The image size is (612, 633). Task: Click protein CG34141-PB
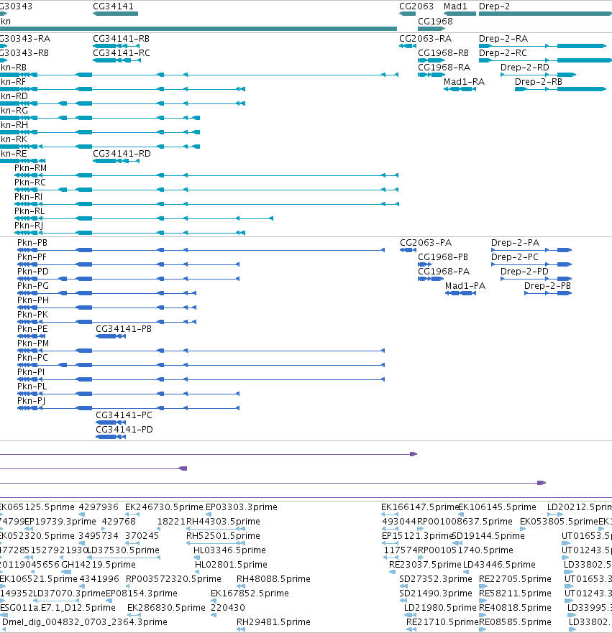point(124,329)
